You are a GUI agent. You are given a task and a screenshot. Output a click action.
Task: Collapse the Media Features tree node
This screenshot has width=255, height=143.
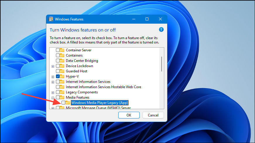pyautogui.click(x=53, y=98)
